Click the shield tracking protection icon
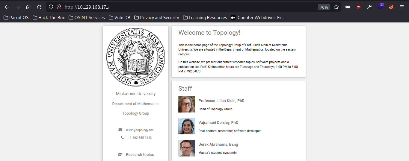This screenshot has width=409, height=161. click(x=51, y=7)
